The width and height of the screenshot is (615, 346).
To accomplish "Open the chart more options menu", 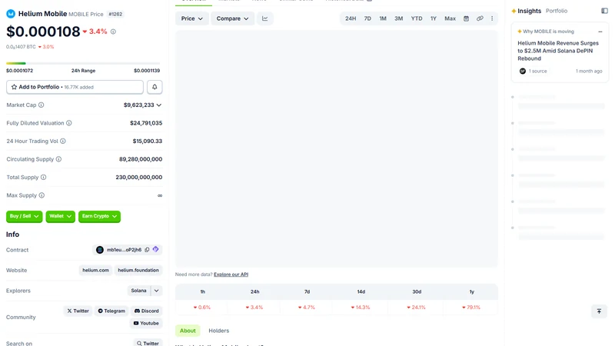I will pyautogui.click(x=492, y=18).
